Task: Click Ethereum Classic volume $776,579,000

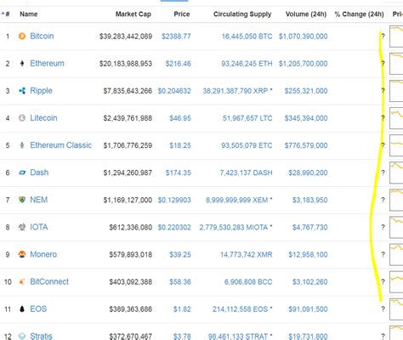Action: [306, 145]
